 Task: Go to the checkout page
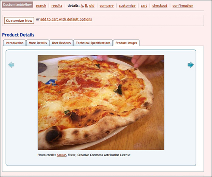pos(160,6)
